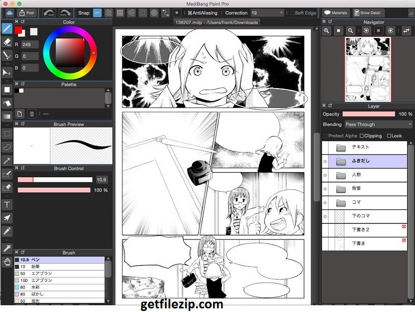Adjust the layer Opacity slider
The image size is (415, 312).
click(369, 114)
